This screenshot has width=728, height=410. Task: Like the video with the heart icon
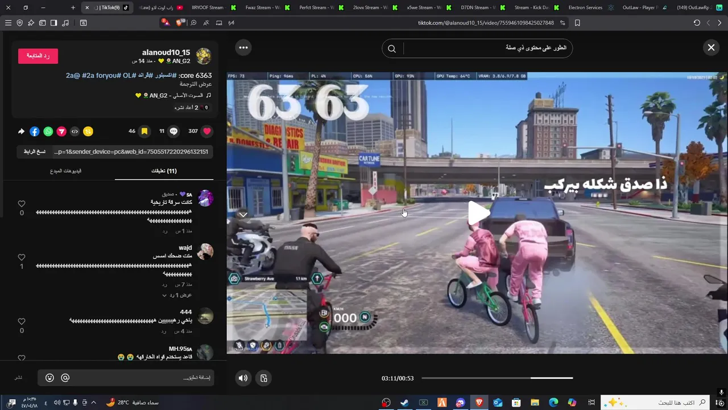[x=207, y=131]
